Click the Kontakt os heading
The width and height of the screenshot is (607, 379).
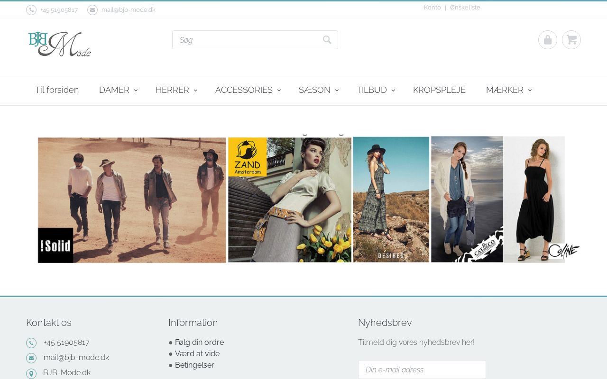point(49,323)
